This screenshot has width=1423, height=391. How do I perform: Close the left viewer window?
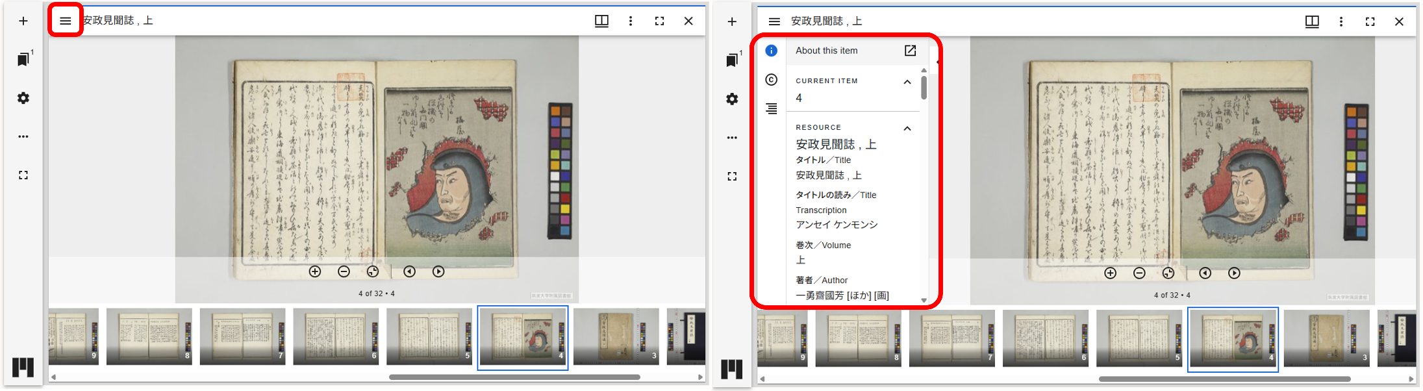pyautogui.click(x=688, y=21)
